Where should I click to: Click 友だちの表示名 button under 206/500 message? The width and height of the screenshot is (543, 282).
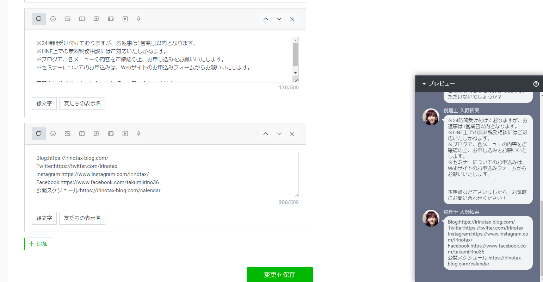tap(82, 218)
